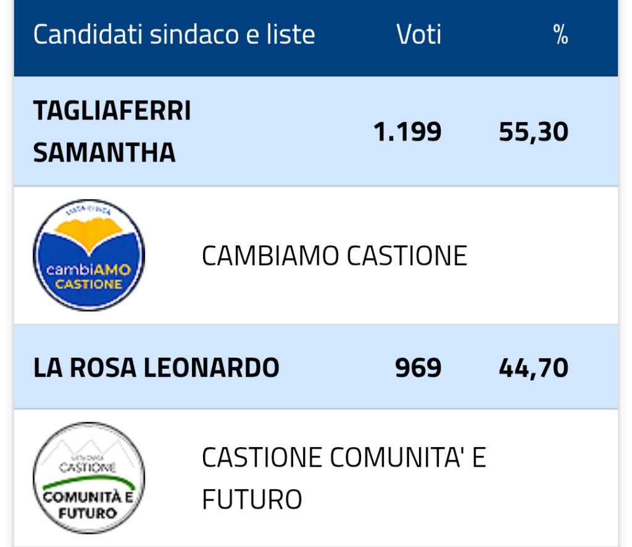
Task: Select candidate La Rosa Leonardo name
Action: 156,368
